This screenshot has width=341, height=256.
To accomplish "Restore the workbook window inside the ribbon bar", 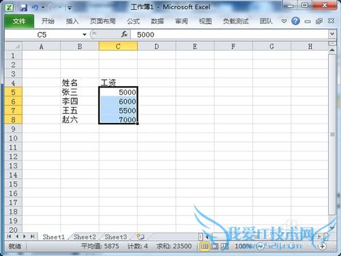I will pos(319,21).
